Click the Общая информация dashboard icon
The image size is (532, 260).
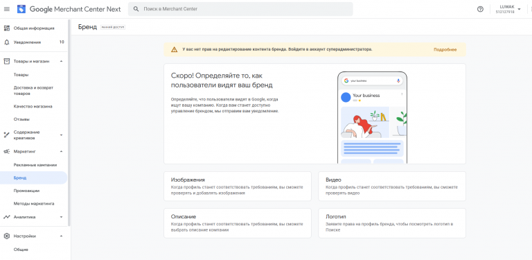7,28
